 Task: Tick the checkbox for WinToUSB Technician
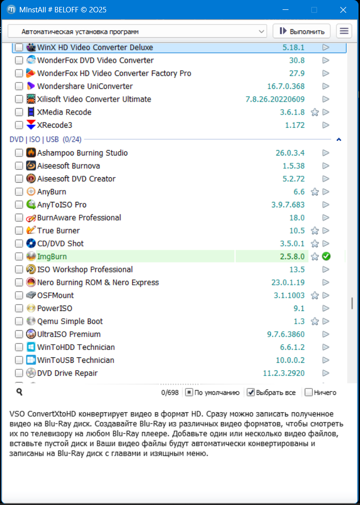coord(19,360)
